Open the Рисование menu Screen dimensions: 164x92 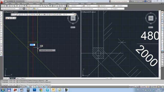(45, 4)
